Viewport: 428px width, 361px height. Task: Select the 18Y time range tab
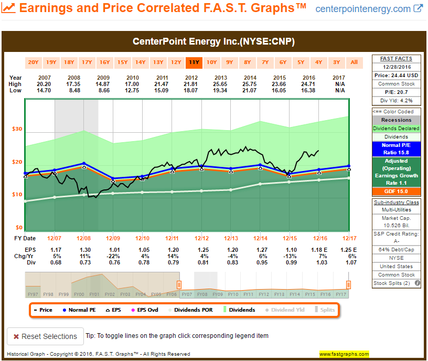[x=69, y=62]
